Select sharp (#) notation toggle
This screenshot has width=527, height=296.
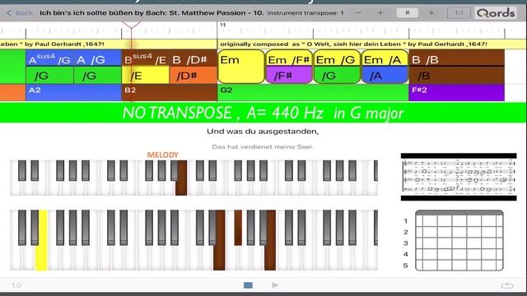click(x=407, y=13)
